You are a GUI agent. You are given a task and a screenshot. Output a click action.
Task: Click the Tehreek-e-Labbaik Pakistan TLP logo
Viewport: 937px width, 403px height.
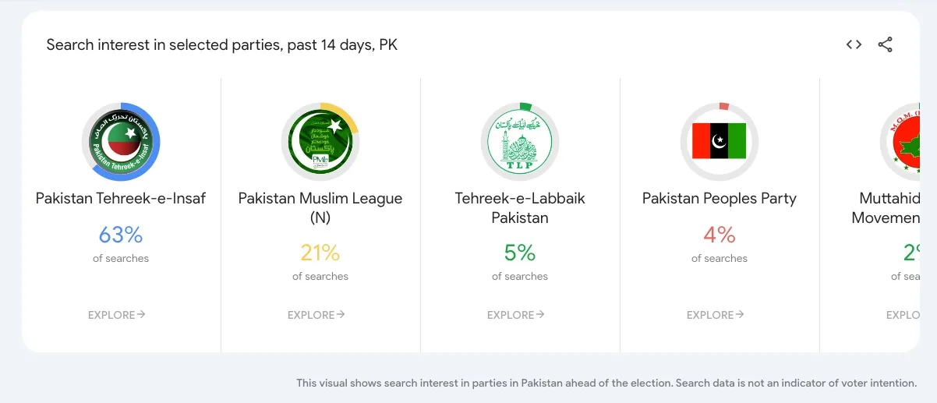coord(520,142)
